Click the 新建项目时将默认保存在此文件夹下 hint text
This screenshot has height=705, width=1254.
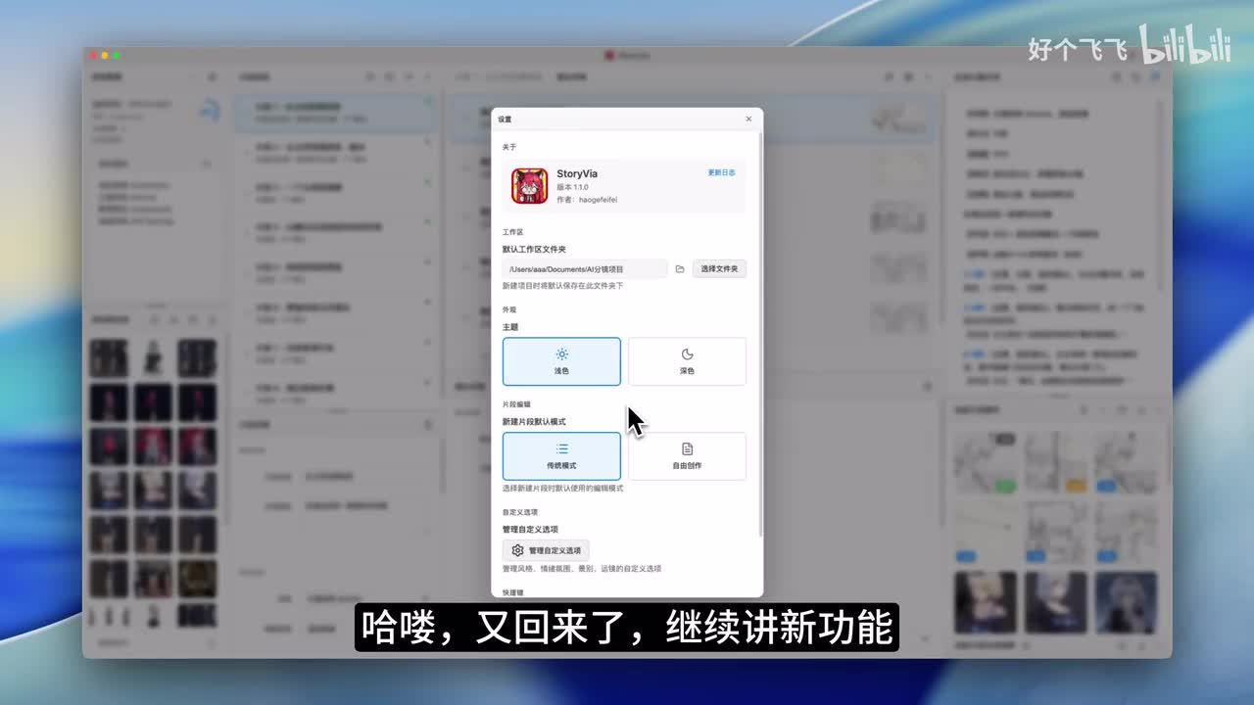tap(562, 286)
